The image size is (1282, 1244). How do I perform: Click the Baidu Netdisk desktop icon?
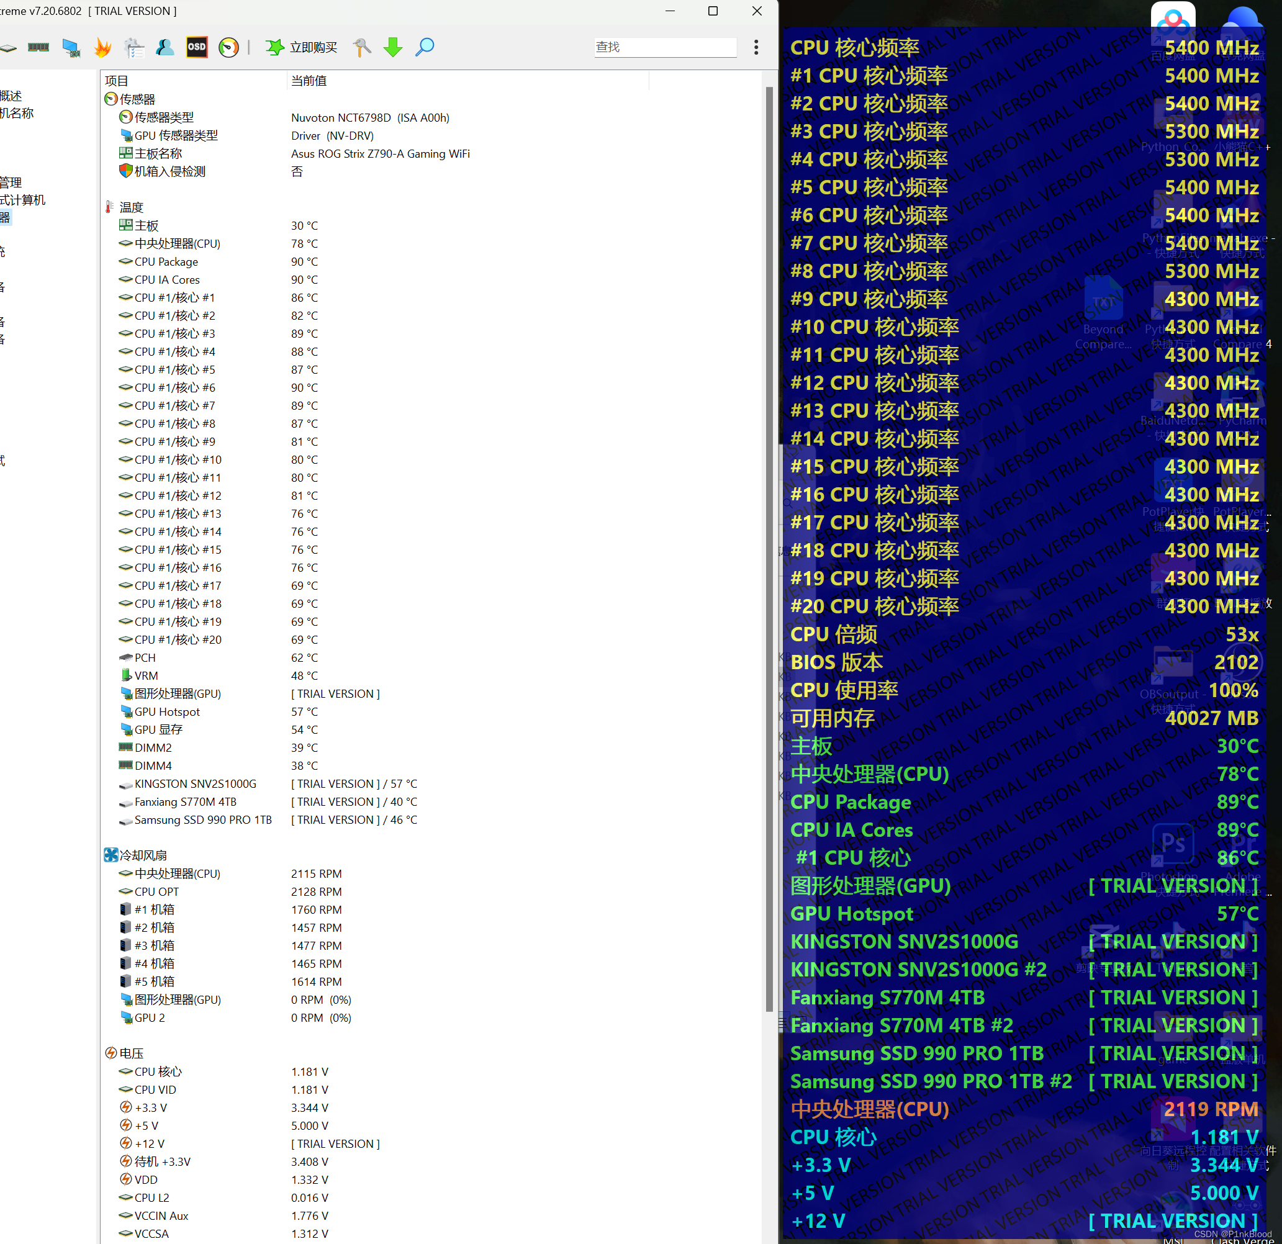point(1173,26)
